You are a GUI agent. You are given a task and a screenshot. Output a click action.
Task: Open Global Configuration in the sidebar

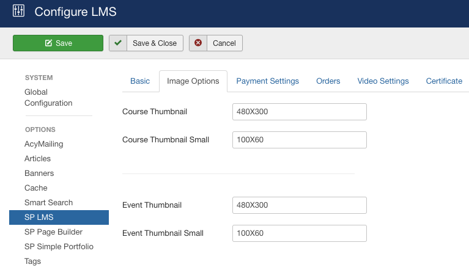click(48, 98)
